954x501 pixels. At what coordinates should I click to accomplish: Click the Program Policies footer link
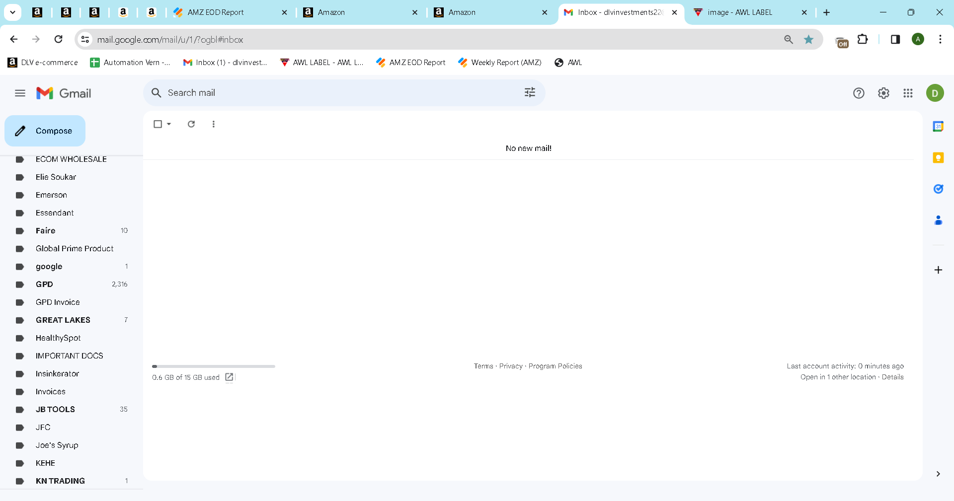[555, 366]
